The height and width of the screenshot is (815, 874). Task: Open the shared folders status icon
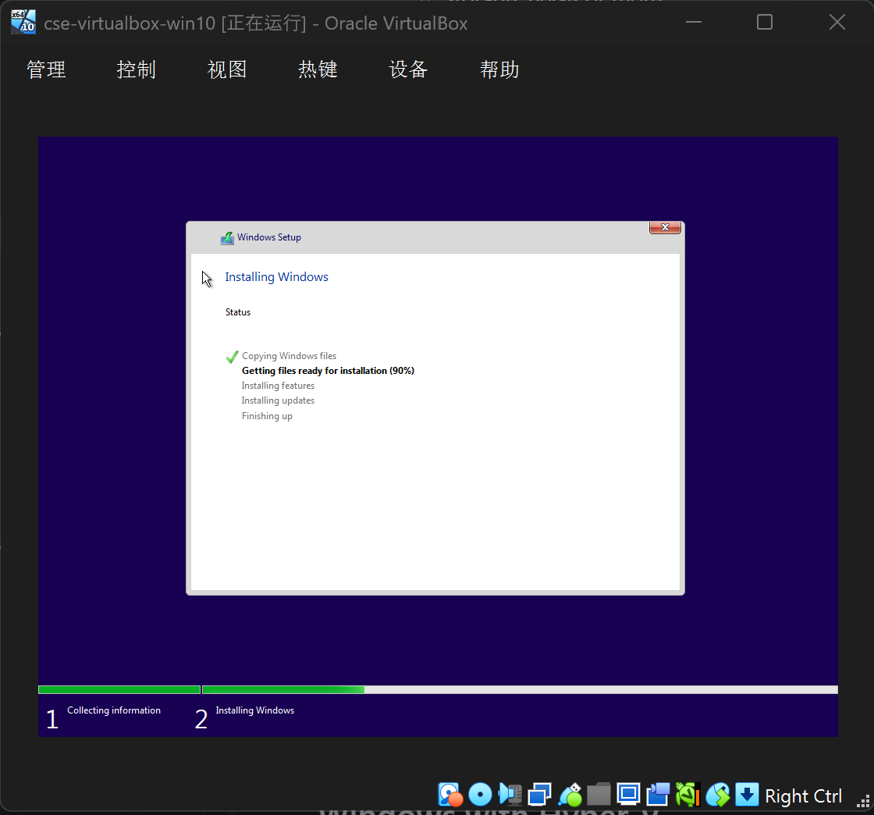click(x=599, y=795)
